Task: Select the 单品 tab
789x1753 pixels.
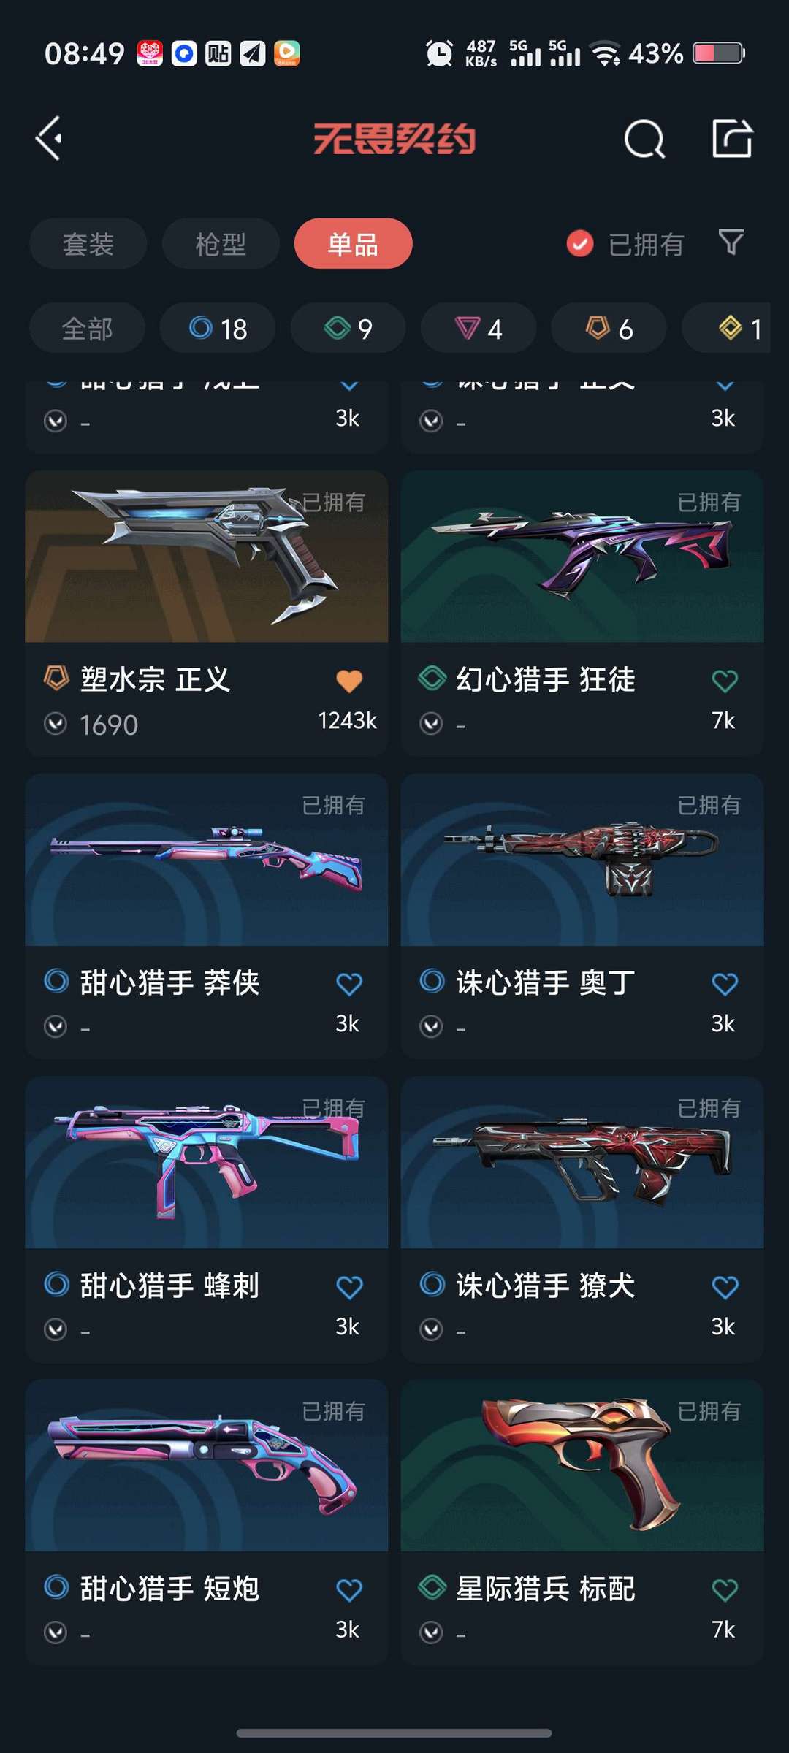Action: pyautogui.click(x=353, y=243)
